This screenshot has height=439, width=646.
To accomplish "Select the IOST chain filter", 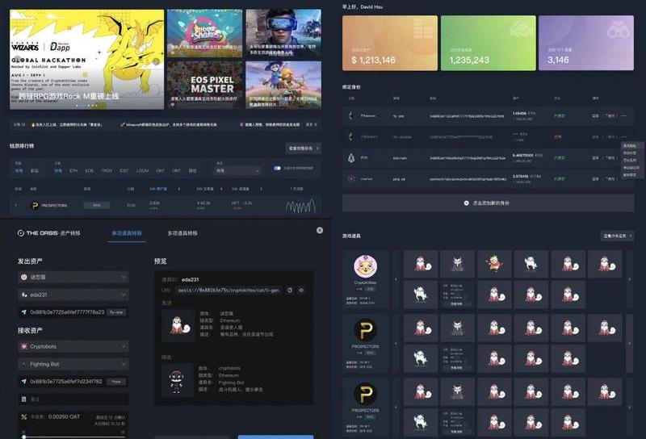I will pos(124,170).
